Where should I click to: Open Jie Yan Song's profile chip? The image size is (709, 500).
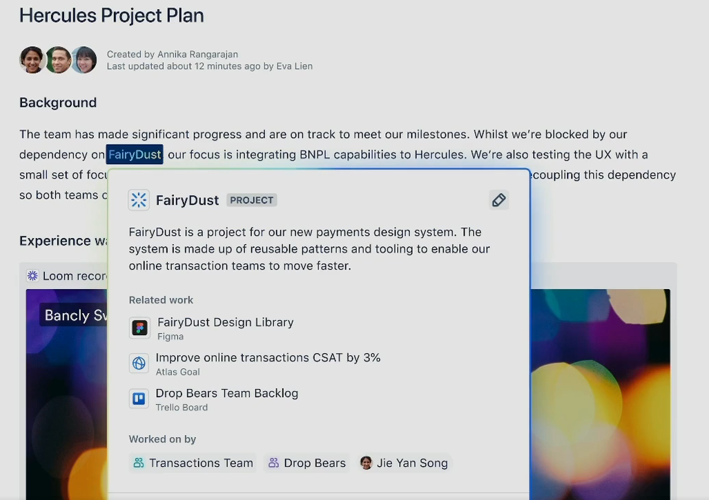(405, 463)
